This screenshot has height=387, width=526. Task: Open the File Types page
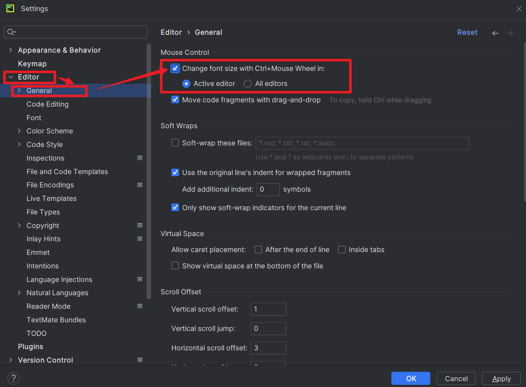(43, 212)
